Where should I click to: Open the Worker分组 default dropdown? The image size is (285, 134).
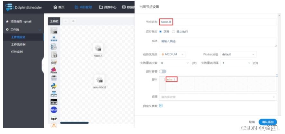tap(238, 54)
